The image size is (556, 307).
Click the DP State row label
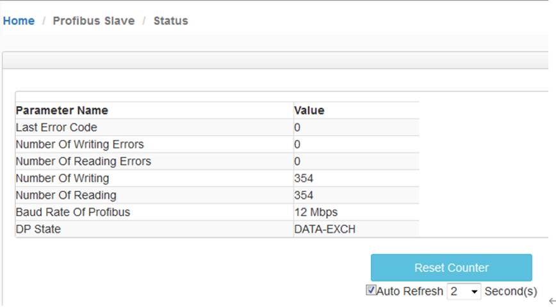38,229
